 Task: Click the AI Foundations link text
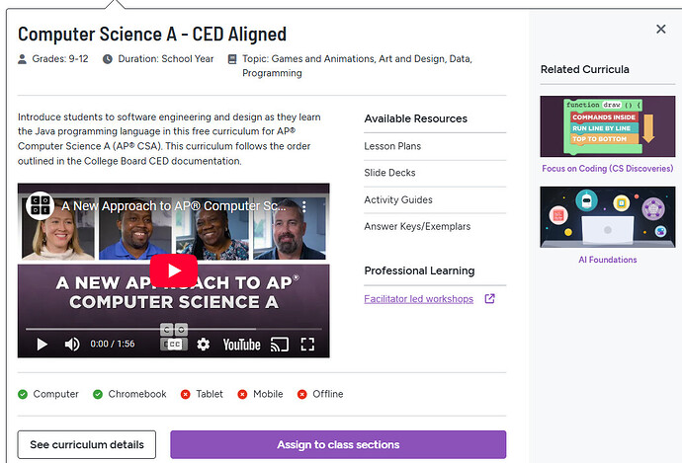point(608,260)
